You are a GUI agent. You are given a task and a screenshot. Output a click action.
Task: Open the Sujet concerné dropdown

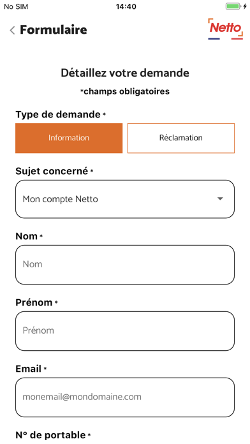coord(125,199)
